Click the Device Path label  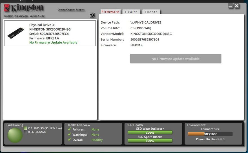point(110,22)
